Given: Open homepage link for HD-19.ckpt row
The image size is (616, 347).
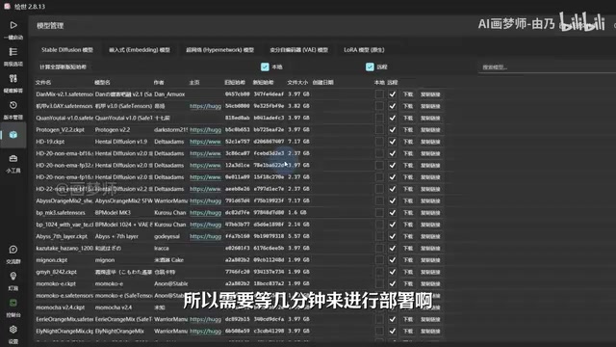Looking at the screenshot, I should pos(205,142).
